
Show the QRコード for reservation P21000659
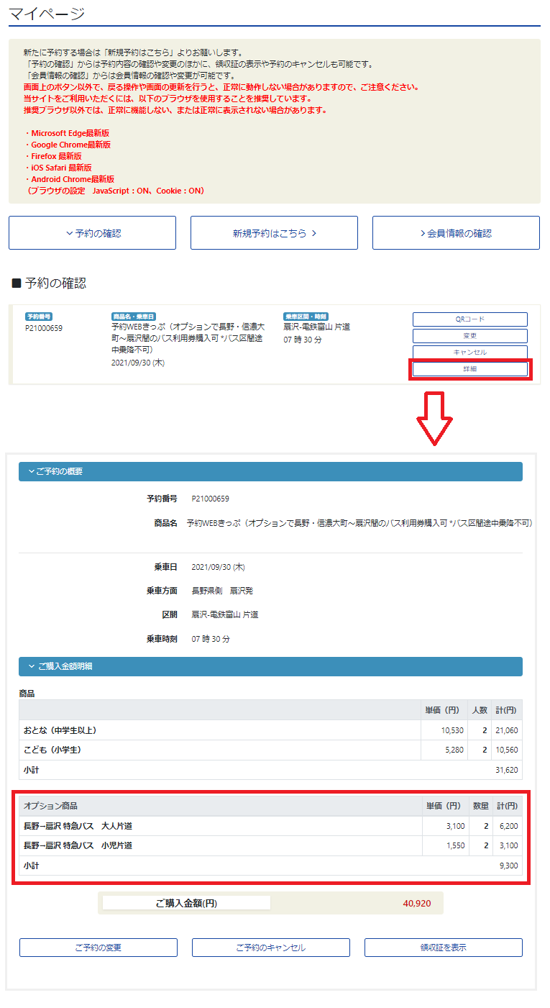469,319
